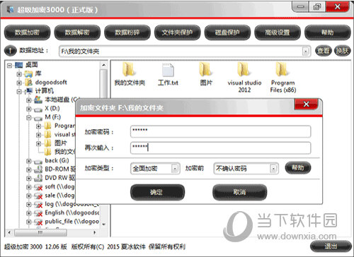Open 高级设置 section
This screenshot has height=257, width=354.
click(278, 32)
